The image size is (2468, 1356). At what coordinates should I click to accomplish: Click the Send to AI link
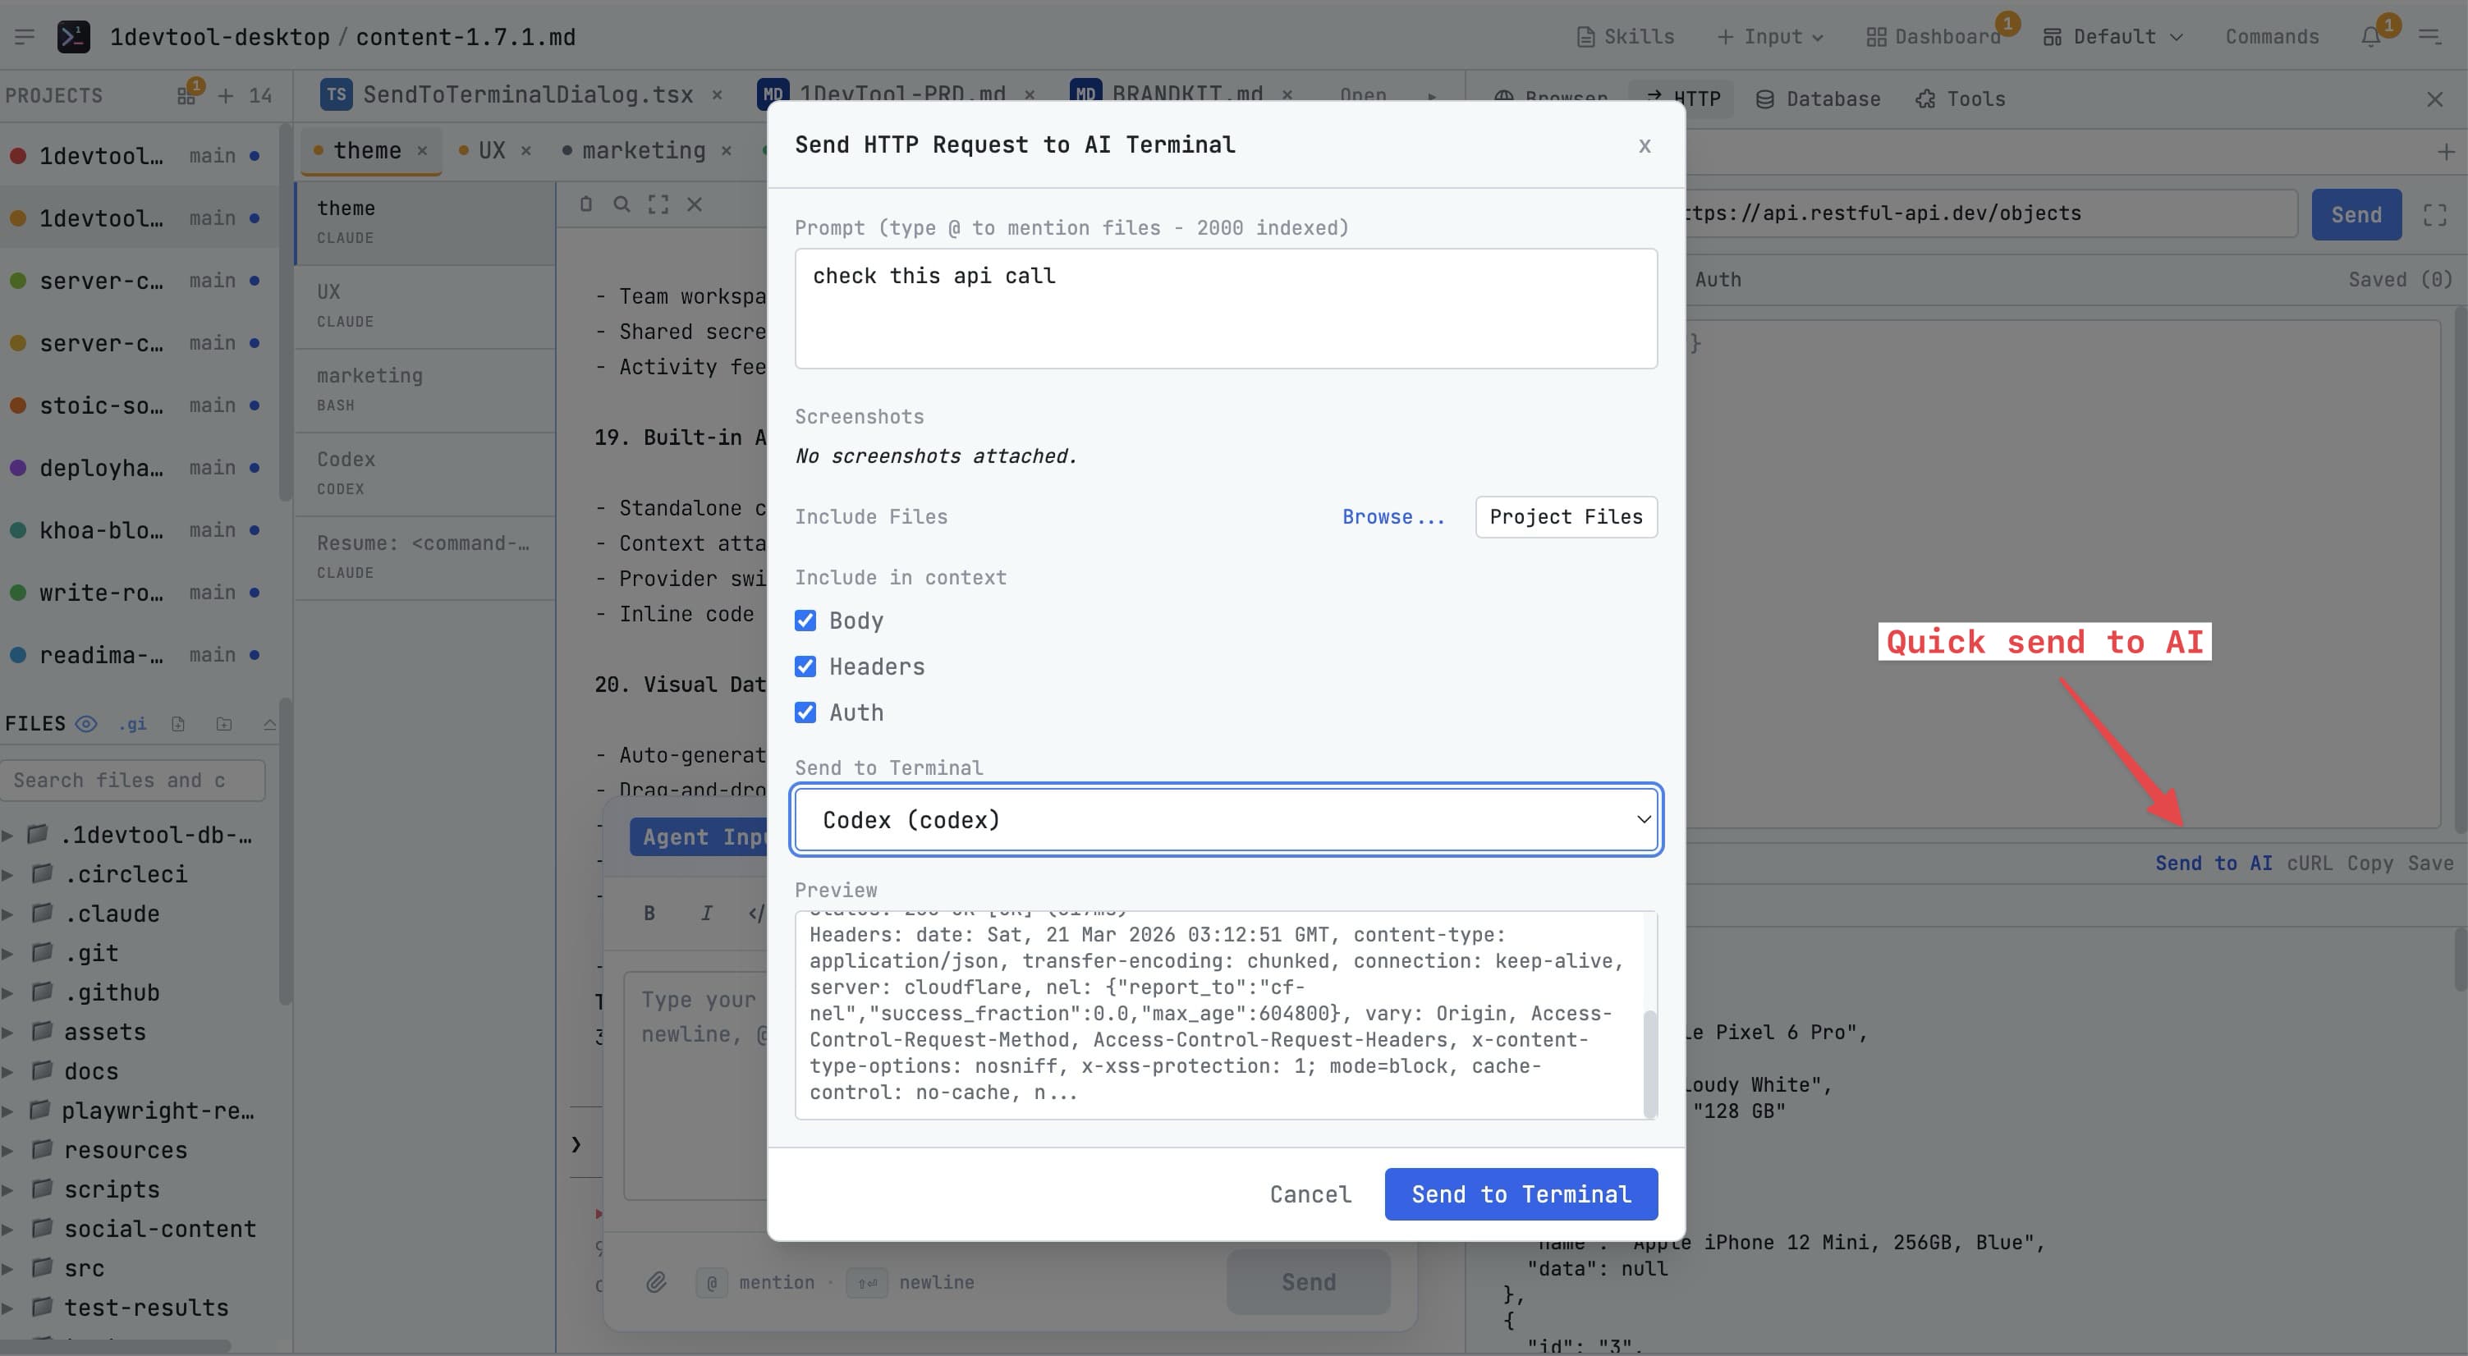pos(2213,863)
